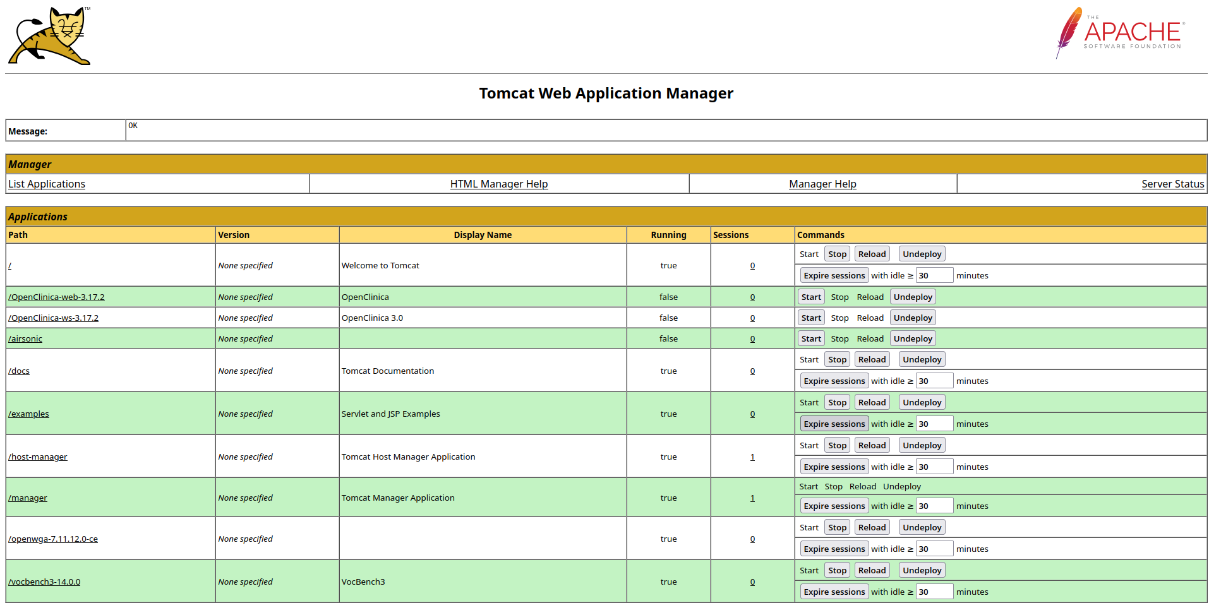Image resolution: width=1209 pixels, height=603 pixels.
Task: Click the idle minutes field for vocbench3-14.0.0
Action: click(x=934, y=591)
